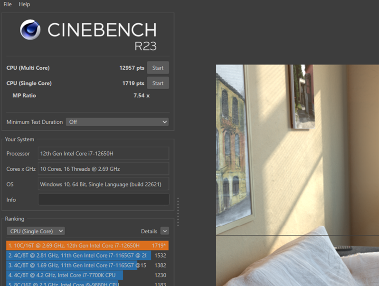Start the CPU Multi Core test

158,68
